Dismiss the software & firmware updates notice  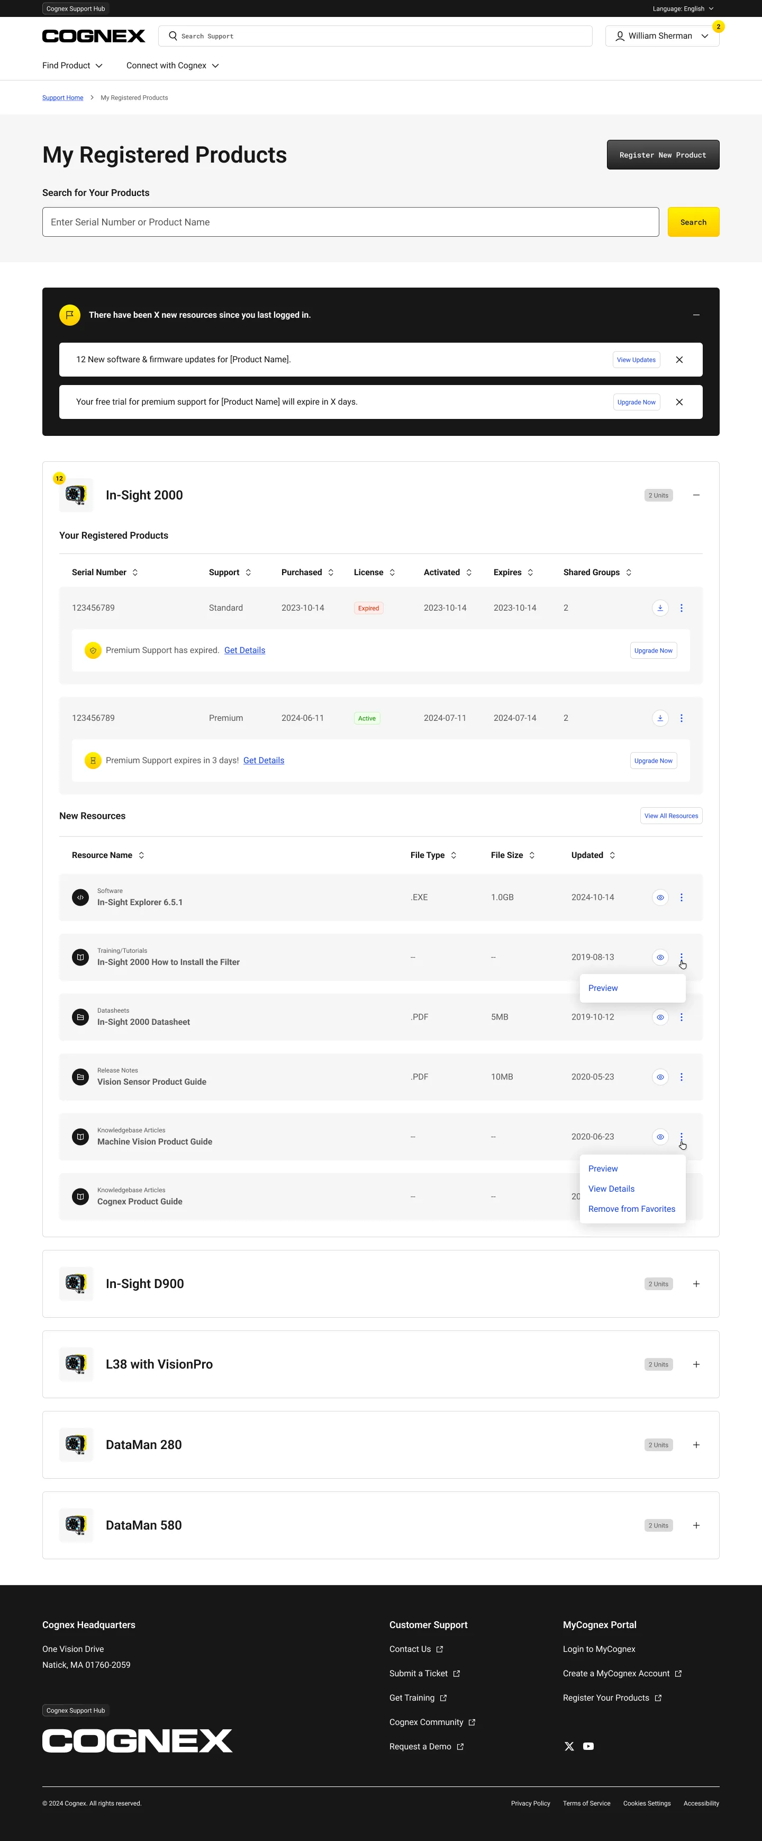click(679, 360)
